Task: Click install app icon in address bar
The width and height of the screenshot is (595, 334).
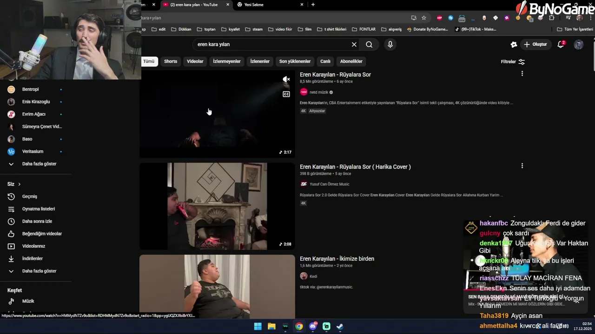Action: click(414, 18)
